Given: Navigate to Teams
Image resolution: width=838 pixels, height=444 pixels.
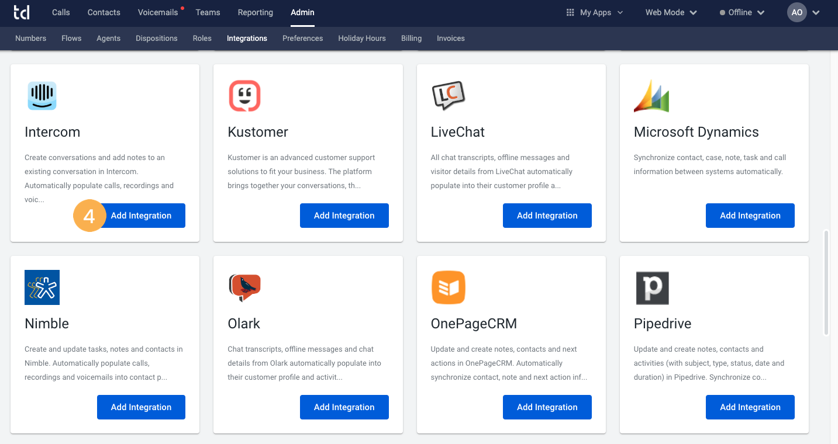Looking at the screenshot, I should (x=208, y=12).
